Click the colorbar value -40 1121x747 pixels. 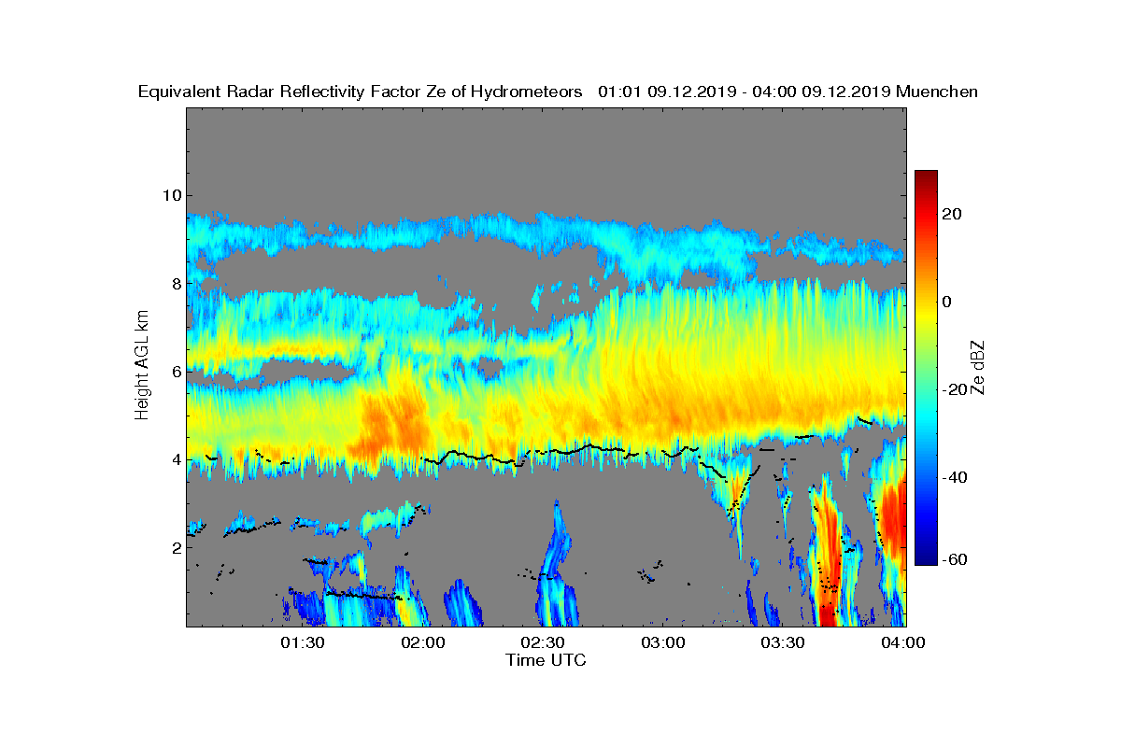(x=953, y=478)
